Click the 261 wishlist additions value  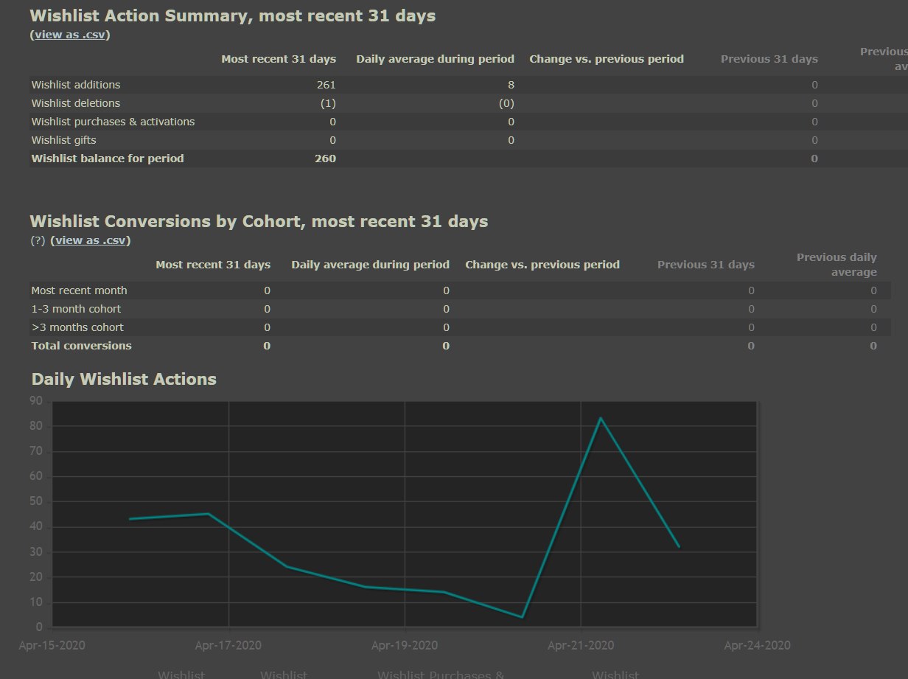tap(326, 85)
